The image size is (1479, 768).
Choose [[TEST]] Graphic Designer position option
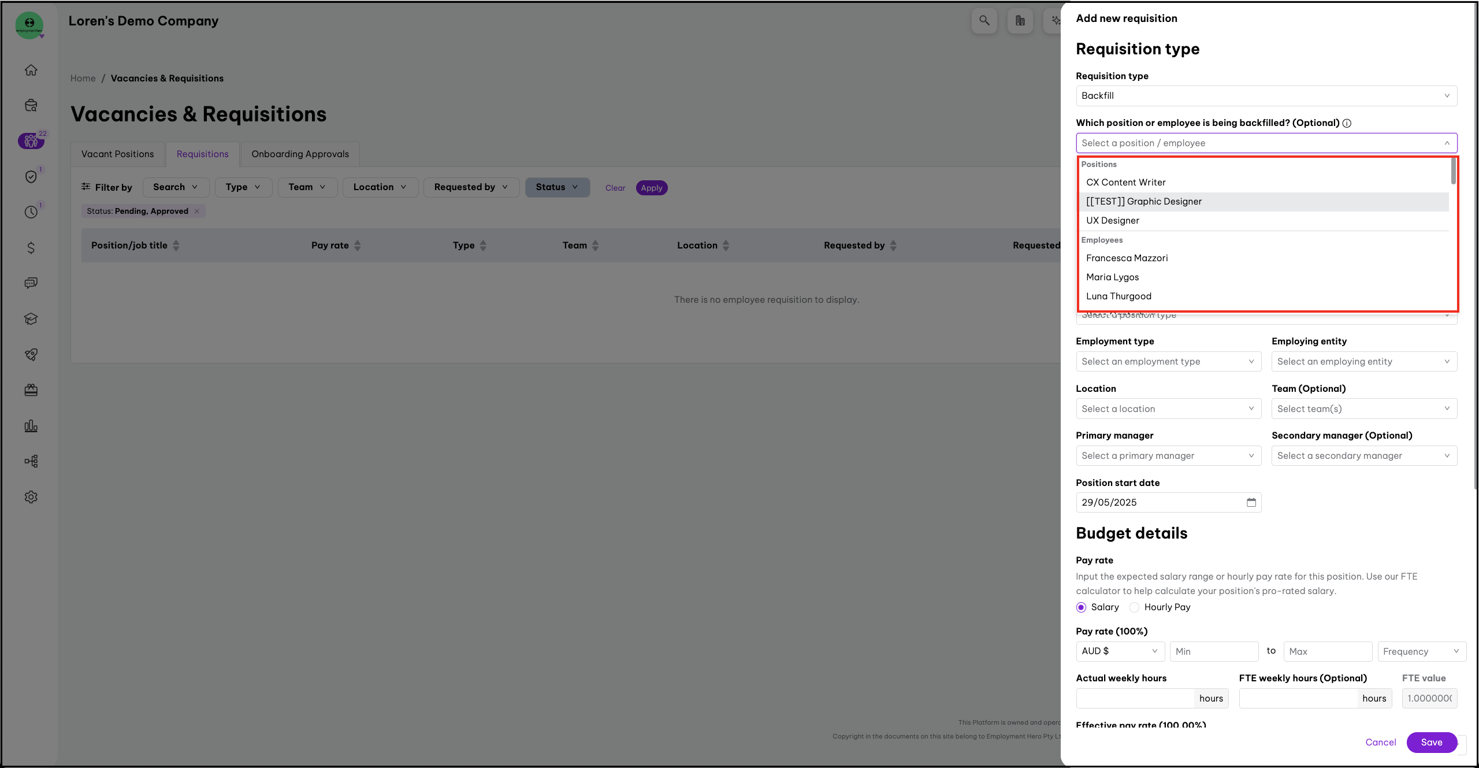(x=1143, y=202)
